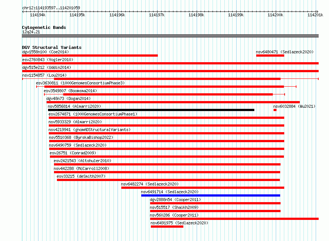Click the esv26751 (Conrad2009) label

73,153
